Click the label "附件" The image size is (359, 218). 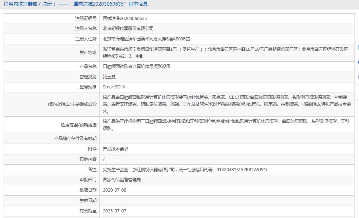92,149
